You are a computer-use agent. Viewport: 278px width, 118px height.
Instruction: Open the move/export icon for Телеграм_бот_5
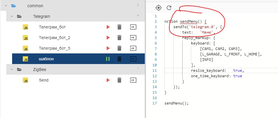pyautogui.click(x=133, y=48)
